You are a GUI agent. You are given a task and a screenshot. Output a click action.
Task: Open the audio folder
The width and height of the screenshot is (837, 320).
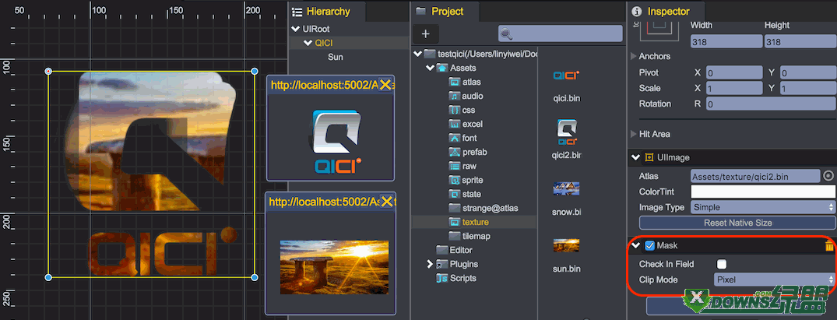click(466, 97)
